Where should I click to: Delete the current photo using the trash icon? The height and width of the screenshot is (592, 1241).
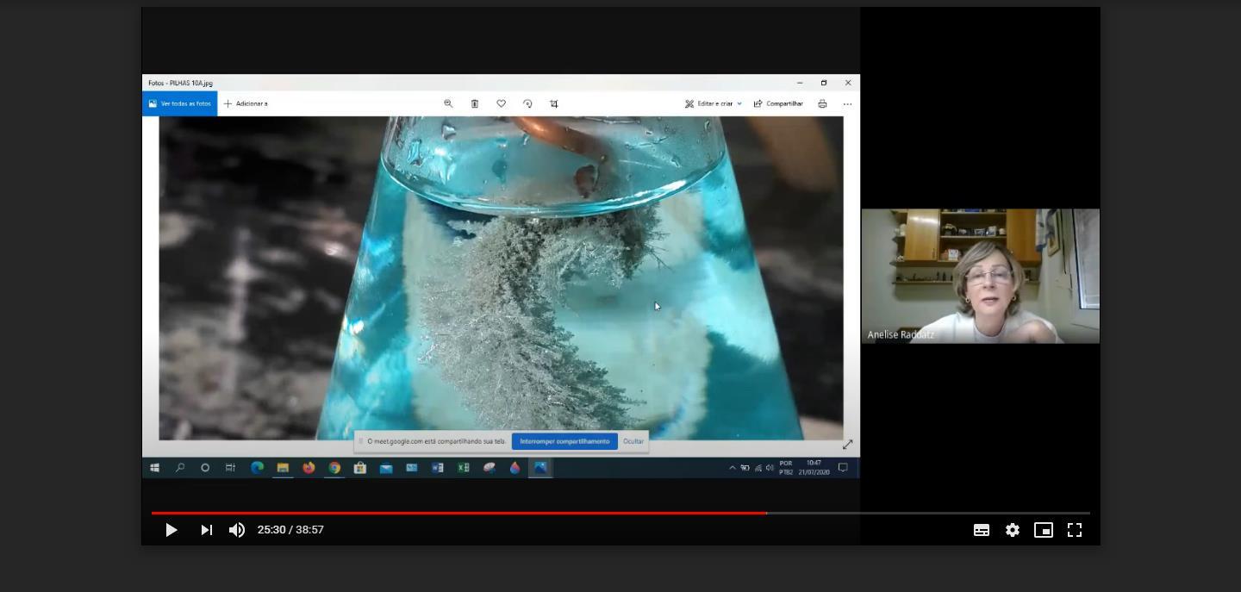click(x=475, y=103)
